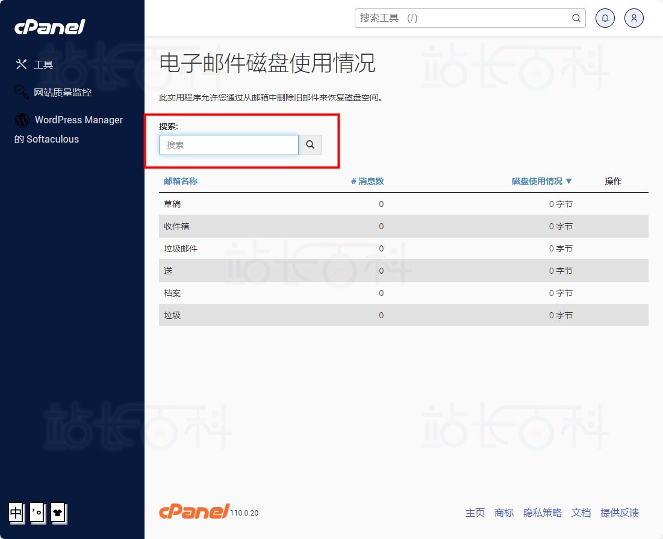Toggle sort on 磁盘使用情况 column
Screen dimensions: 663x539
click(x=541, y=181)
